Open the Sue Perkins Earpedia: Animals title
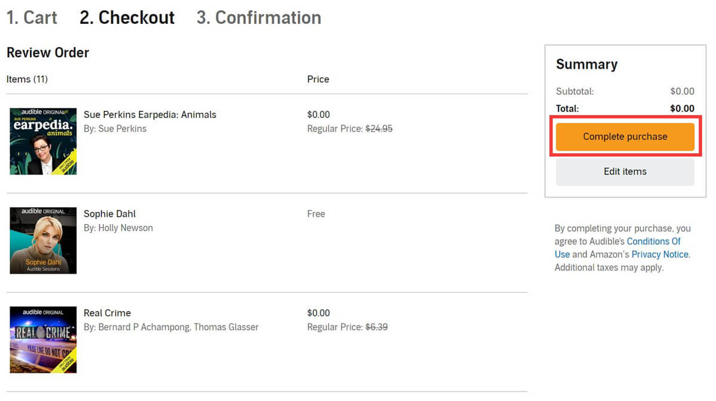Image resolution: width=716 pixels, height=401 pixels. 150,114
